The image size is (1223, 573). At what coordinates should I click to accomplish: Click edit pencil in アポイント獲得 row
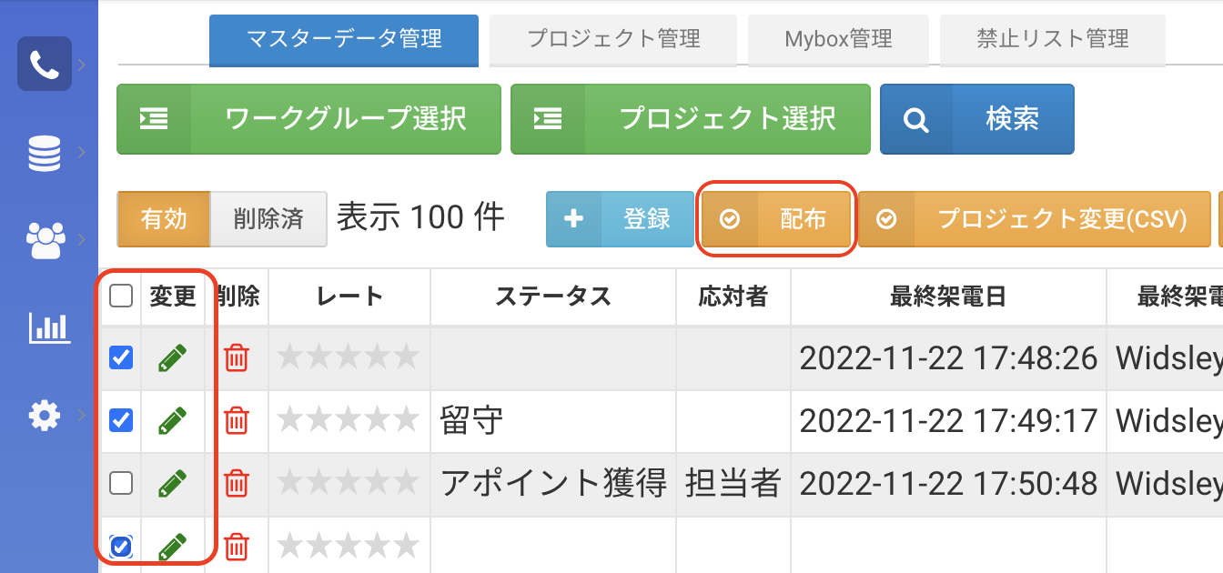[172, 484]
